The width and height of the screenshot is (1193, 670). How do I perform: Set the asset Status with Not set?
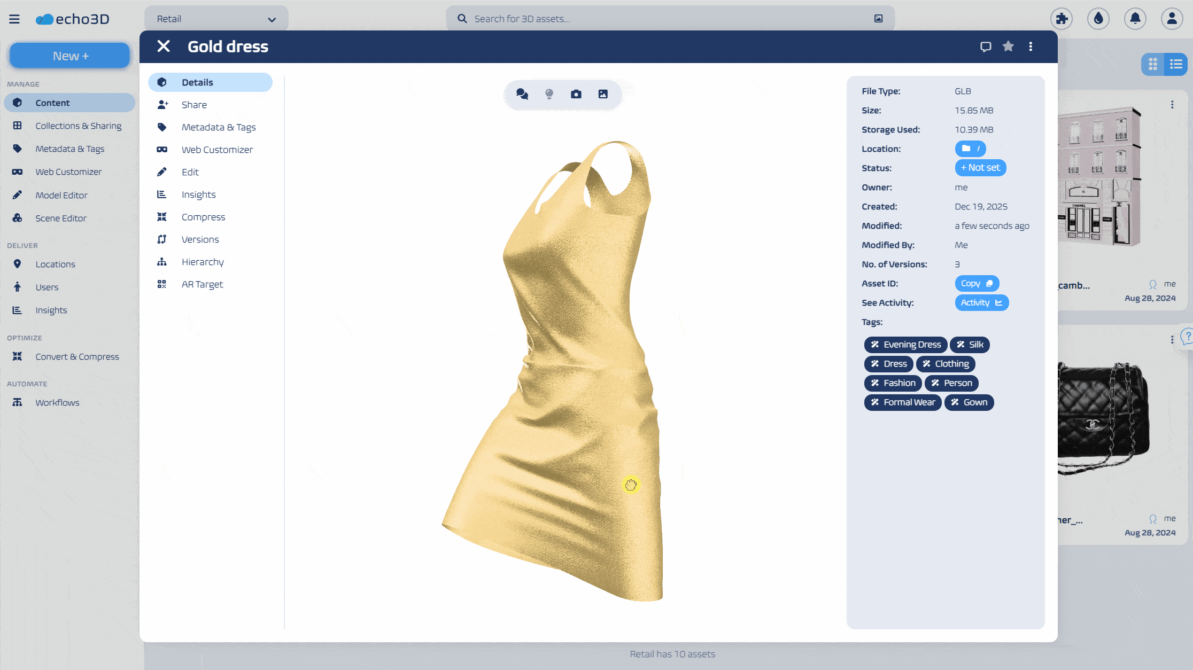980,167
